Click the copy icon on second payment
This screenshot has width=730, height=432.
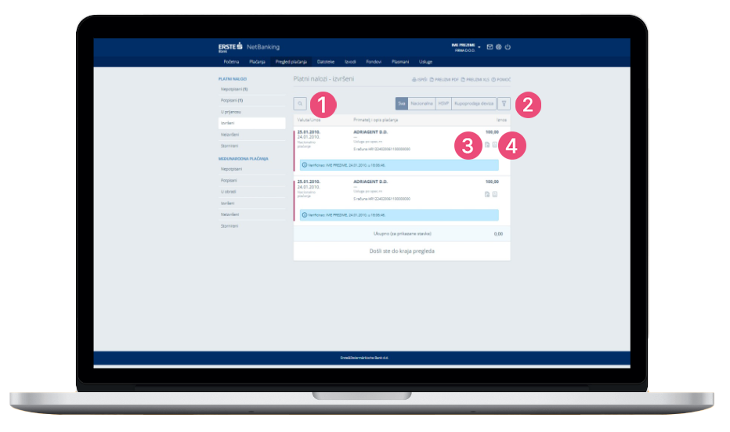pyautogui.click(x=486, y=194)
